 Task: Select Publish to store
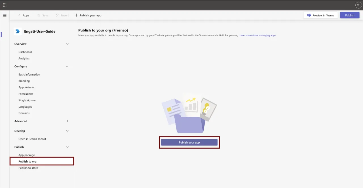pos(28,168)
